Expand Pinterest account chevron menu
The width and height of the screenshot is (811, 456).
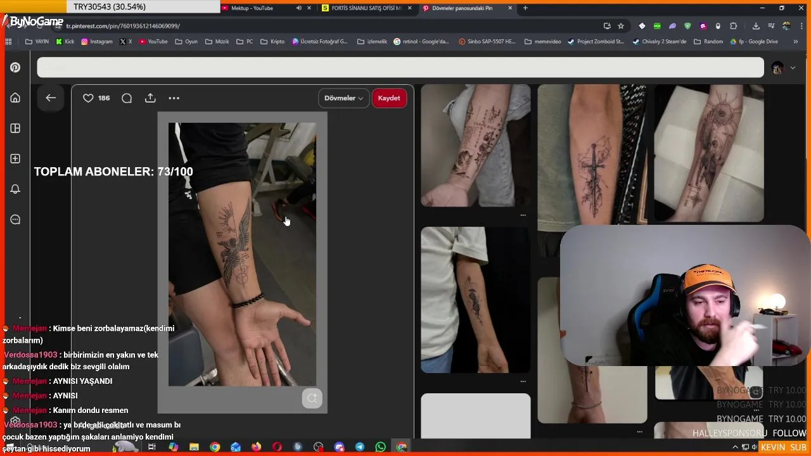coord(793,68)
